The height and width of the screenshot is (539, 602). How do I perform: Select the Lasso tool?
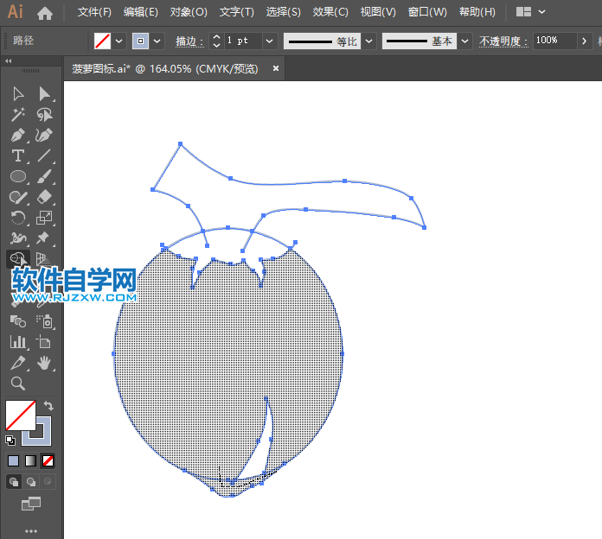(x=44, y=114)
